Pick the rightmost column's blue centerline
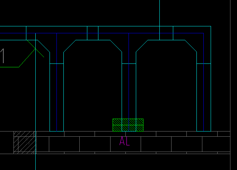The image size is (237, 170). pos(204,82)
